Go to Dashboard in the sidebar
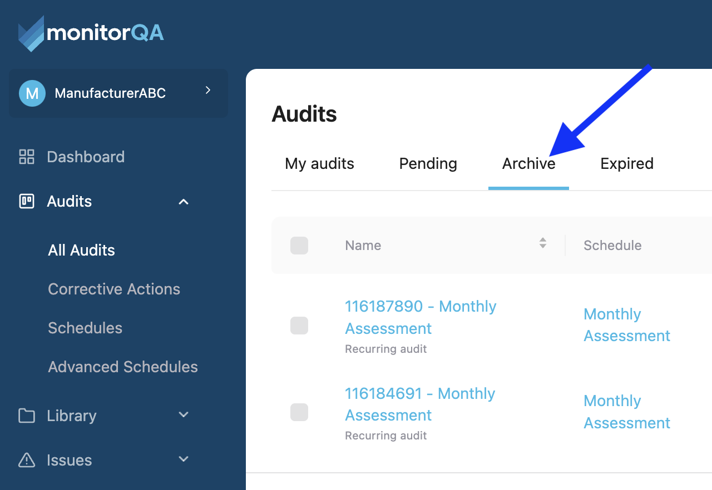712x490 pixels. click(86, 157)
